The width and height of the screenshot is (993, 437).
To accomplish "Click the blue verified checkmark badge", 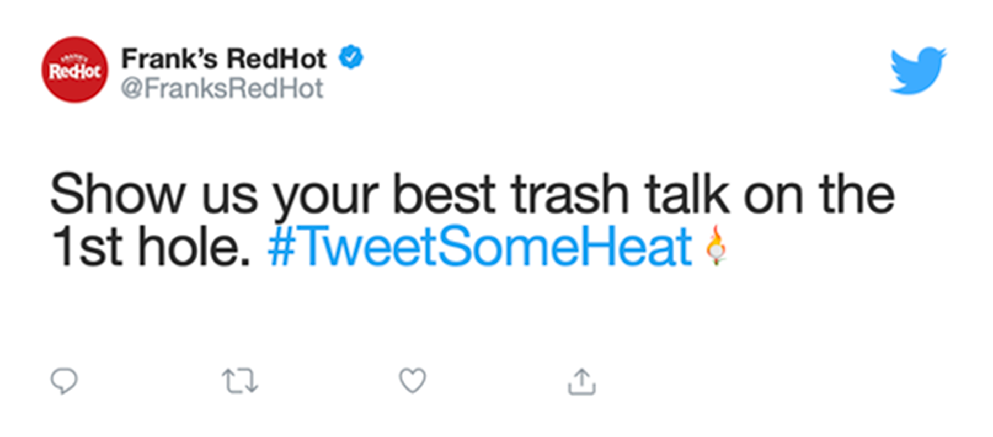I will coord(351,57).
